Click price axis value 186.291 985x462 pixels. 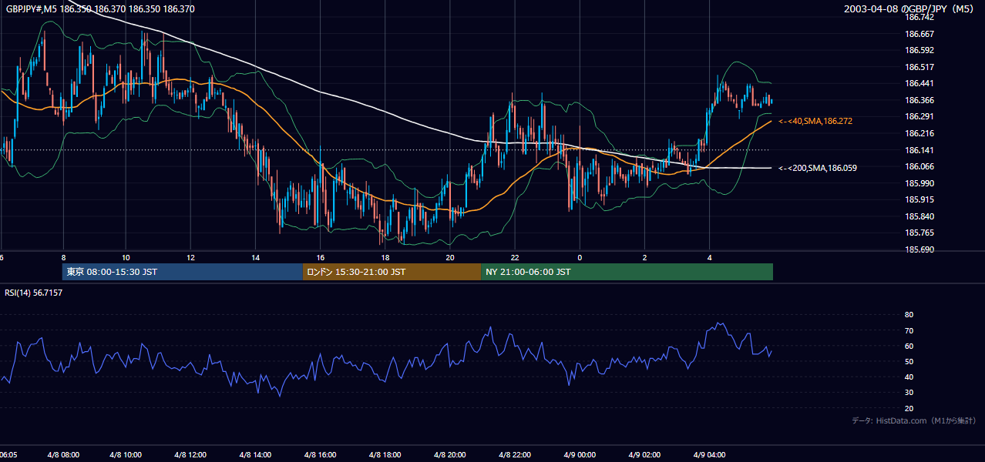click(x=919, y=117)
